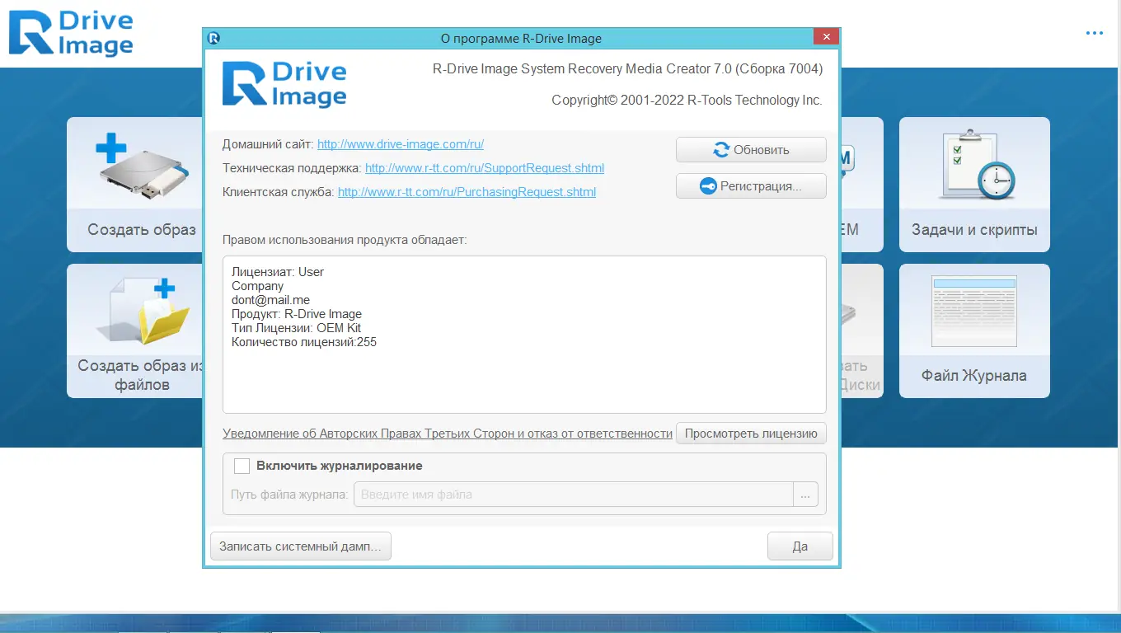The height and width of the screenshot is (633, 1121).
Task: Click the R-Drive Image logo in dialog
Action: pyautogui.click(x=284, y=85)
